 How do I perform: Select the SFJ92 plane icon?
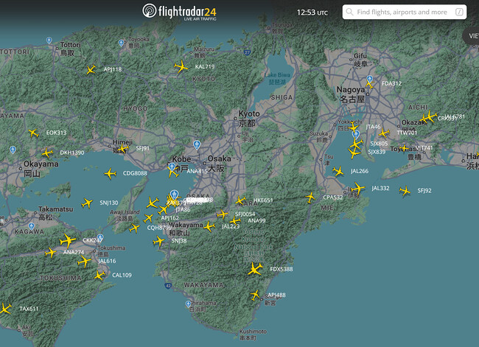(x=405, y=191)
